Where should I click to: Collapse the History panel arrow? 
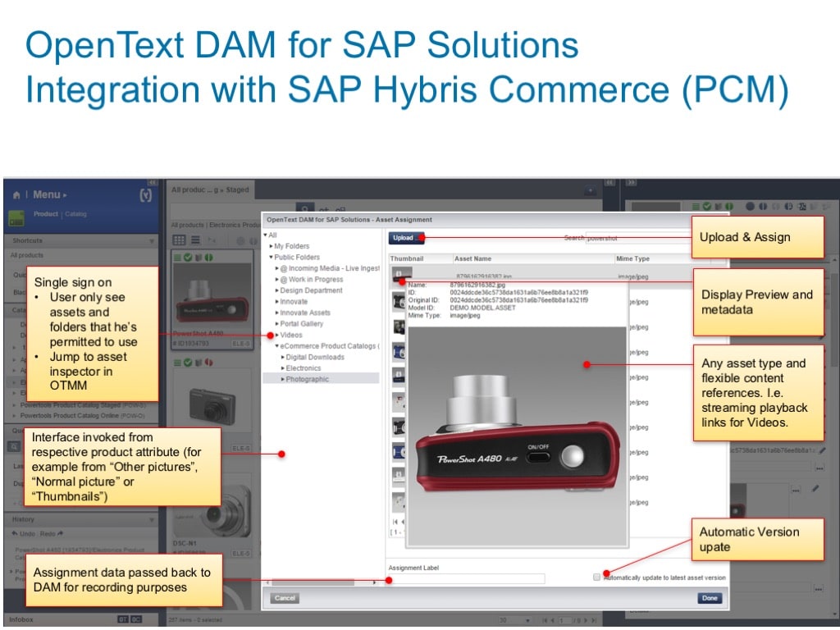coord(151,519)
